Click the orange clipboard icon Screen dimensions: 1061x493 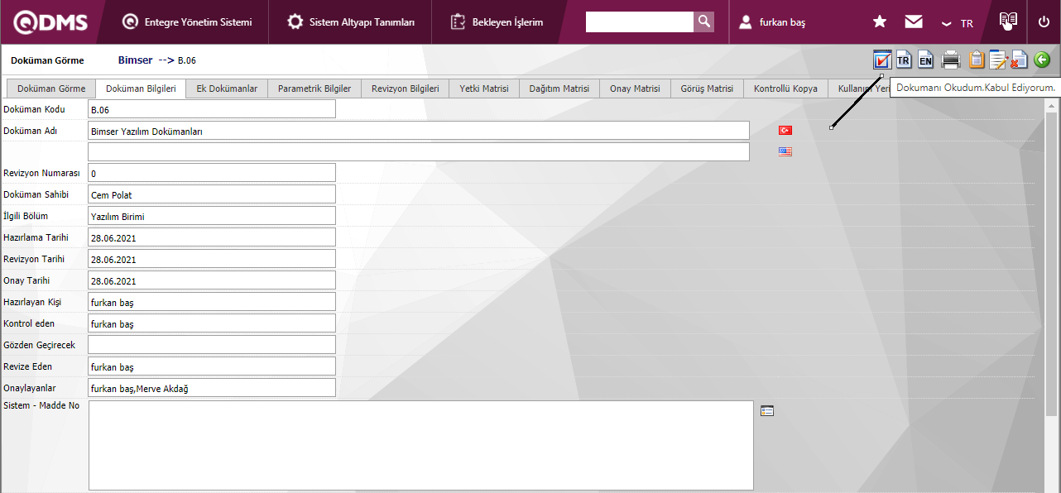click(x=977, y=60)
